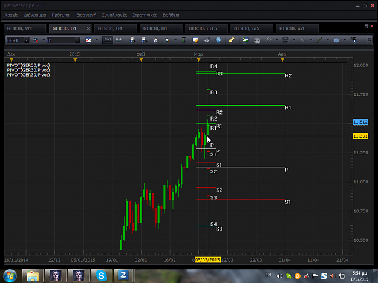Close the GER30, D1 tab
The width and height of the screenshot is (378, 283).
[88, 28]
